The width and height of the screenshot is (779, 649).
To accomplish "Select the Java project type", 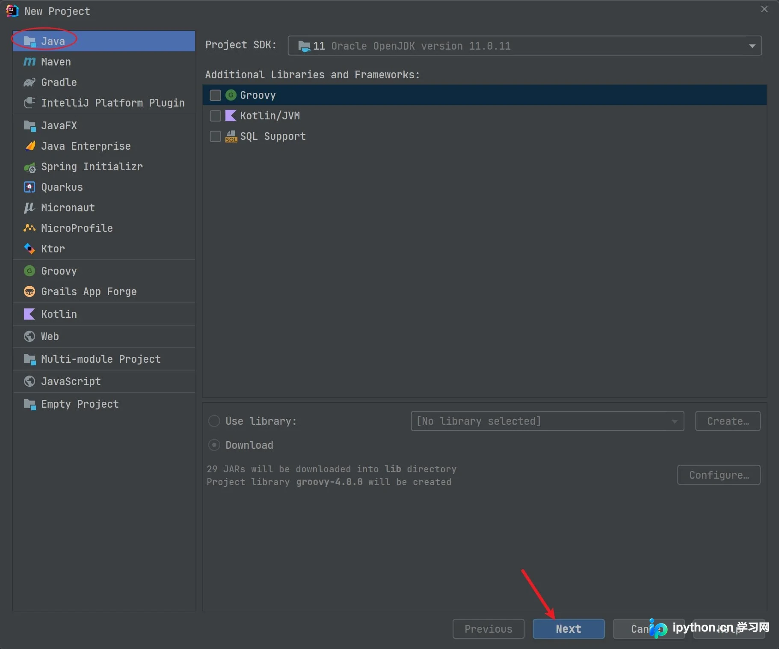I will click(x=104, y=41).
